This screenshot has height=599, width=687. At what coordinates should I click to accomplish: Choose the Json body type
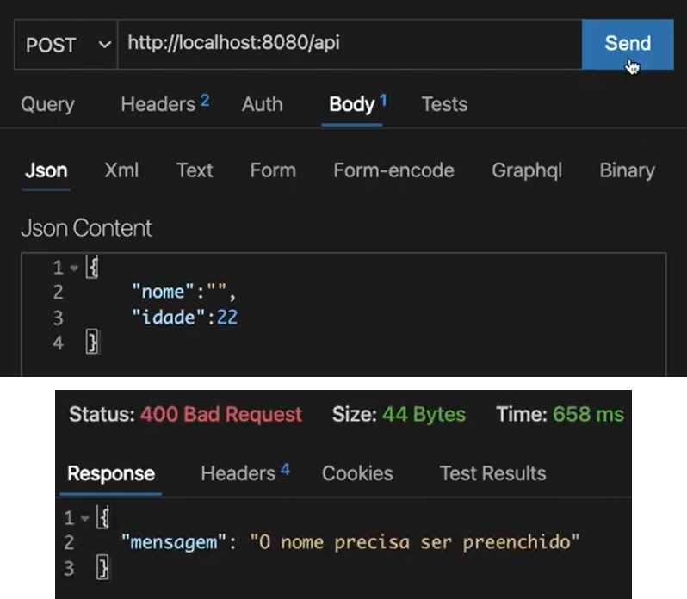click(46, 170)
